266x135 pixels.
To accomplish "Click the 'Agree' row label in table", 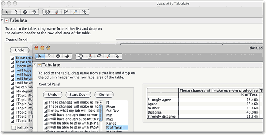I will pyautogui.click(x=152, y=104).
